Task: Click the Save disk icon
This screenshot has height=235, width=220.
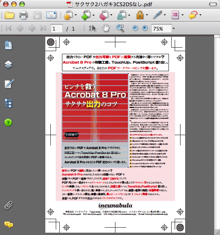Action: [x=37, y=15]
